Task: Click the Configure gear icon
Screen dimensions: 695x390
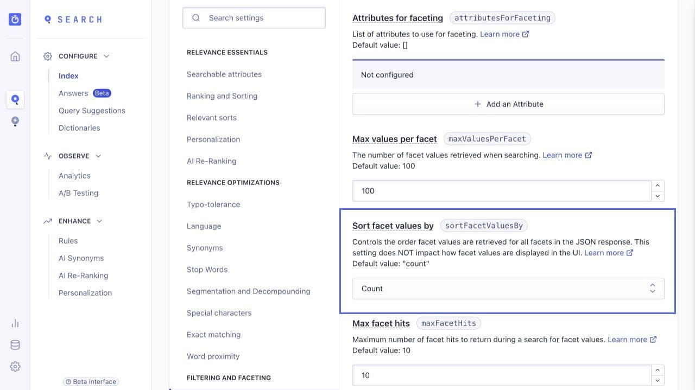Action: pyautogui.click(x=48, y=56)
